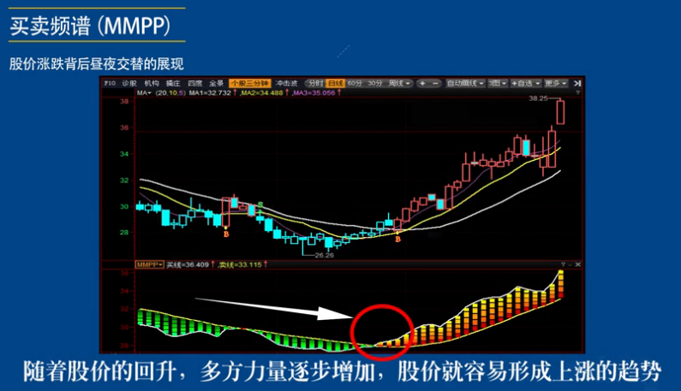The width and height of the screenshot is (681, 391).
Task: Open the 诊股 stock diagnosis tab
Action: pos(129,83)
